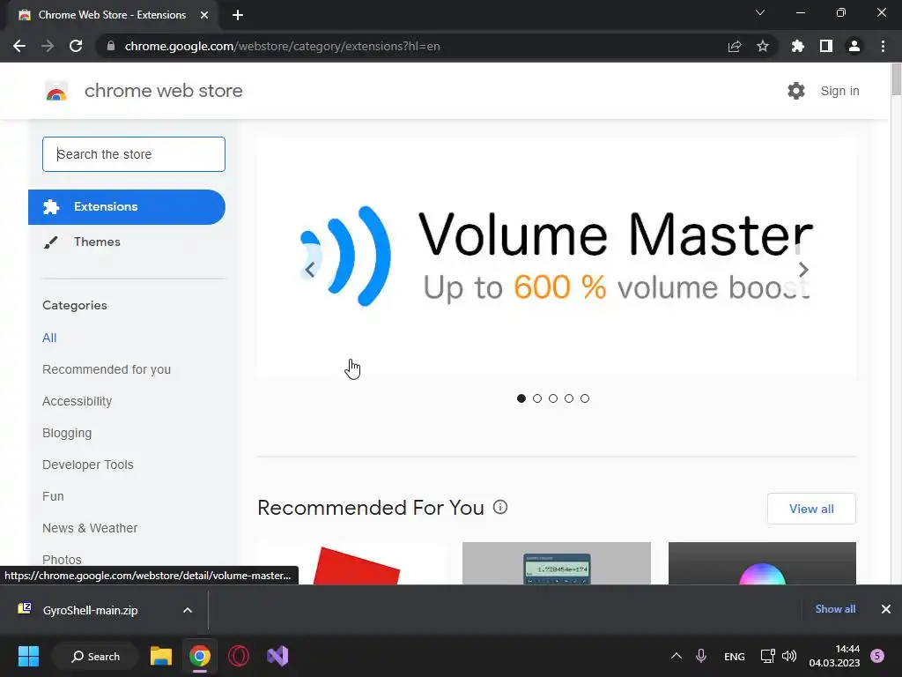Viewport: 902px width, 677px height.
Task: Click the microphone tray icon
Action: click(701, 656)
